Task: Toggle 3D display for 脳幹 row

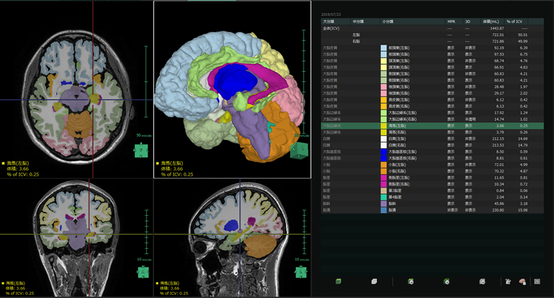Action: point(468,204)
